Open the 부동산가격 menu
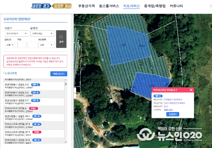This screenshot has height=148, width=212. [x=86, y=6]
